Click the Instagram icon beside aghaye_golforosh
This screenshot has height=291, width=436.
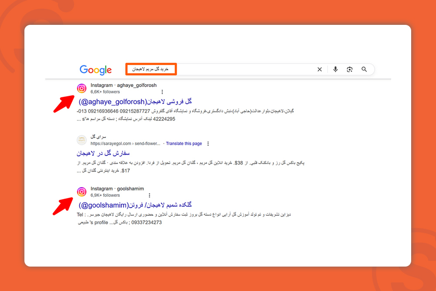point(82,89)
